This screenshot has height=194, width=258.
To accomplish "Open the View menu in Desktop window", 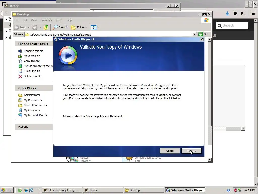I will 34,20.
